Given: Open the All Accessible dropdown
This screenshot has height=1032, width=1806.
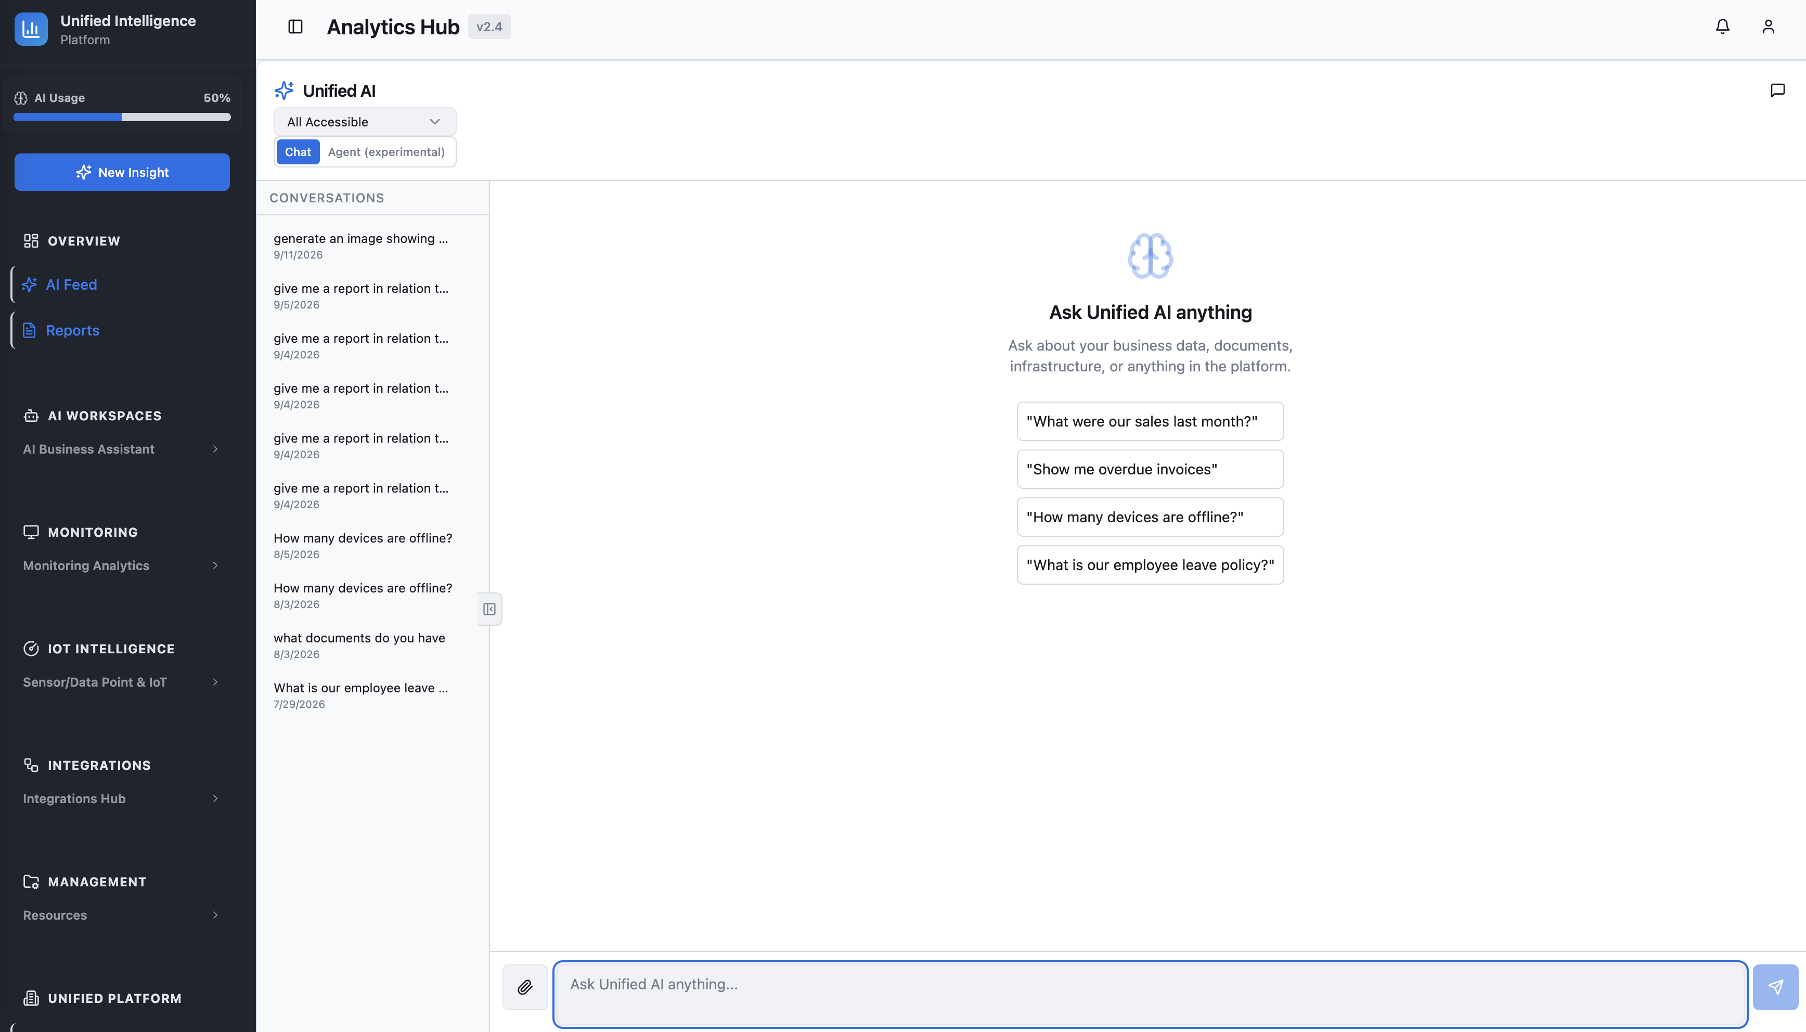Looking at the screenshot, I should 365,122.
